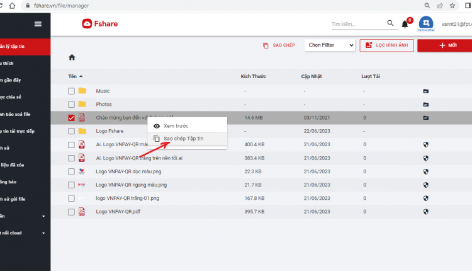Image resolution: width=472 pixels, height=271 pixels.
Task: Click the account email vannt21@fpt
Action: tap(457, 24)
